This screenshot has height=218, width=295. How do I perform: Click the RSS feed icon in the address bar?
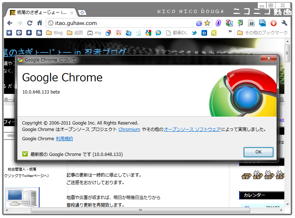[x=199, y=23]
